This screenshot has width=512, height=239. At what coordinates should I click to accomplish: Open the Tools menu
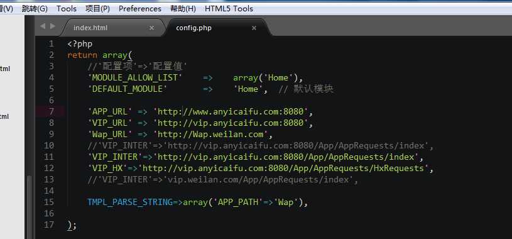pos(67,9)
